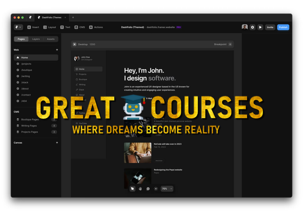Screen dimensions: 303x214
Task: Open the /404 page
Action: pos(36,101)
